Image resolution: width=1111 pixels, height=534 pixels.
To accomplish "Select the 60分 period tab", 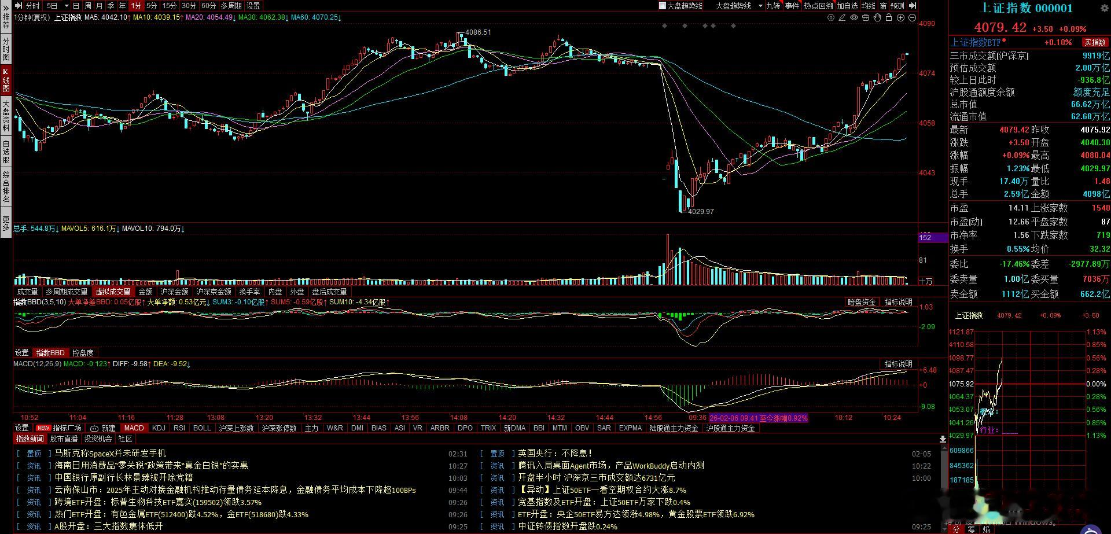I will pos(208,6).
